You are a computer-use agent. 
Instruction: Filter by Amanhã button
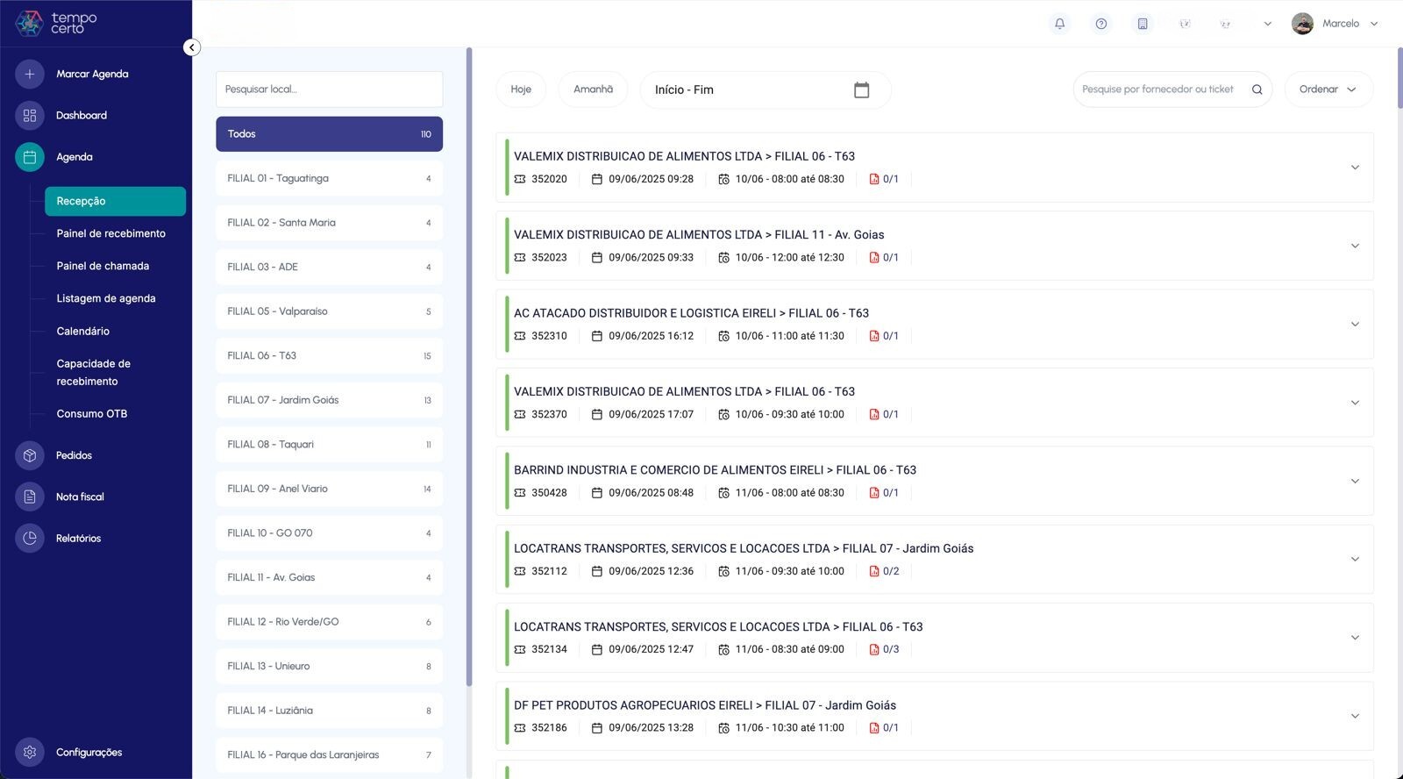click(x=594, y=89)
